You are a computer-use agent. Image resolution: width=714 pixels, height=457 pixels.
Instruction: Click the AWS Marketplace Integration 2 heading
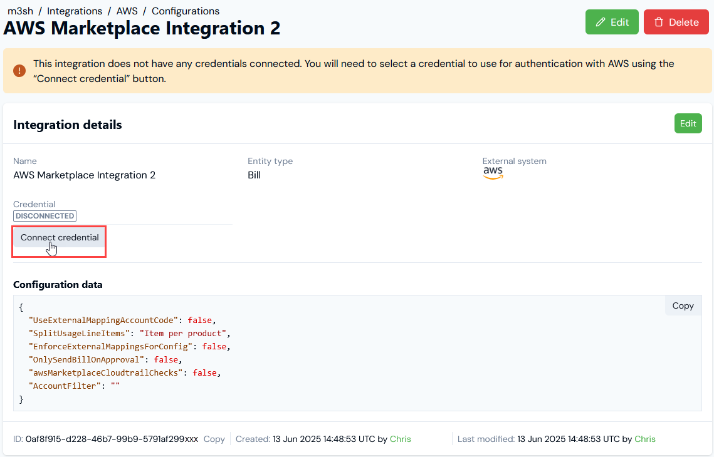[x=142, y=28]
